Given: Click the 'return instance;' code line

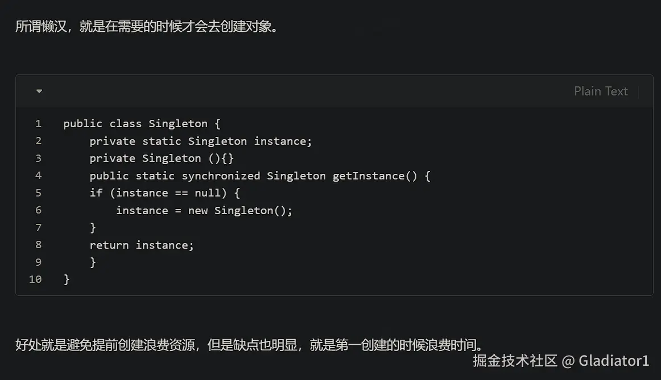Looking at the screenshot, I should click(142, 245).
